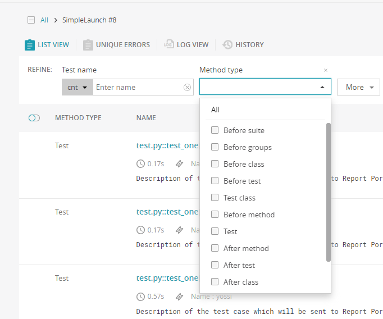This screenshot has height=319, width=383.
Task: Click the History clock icon
Action: [x=227, y=45]
